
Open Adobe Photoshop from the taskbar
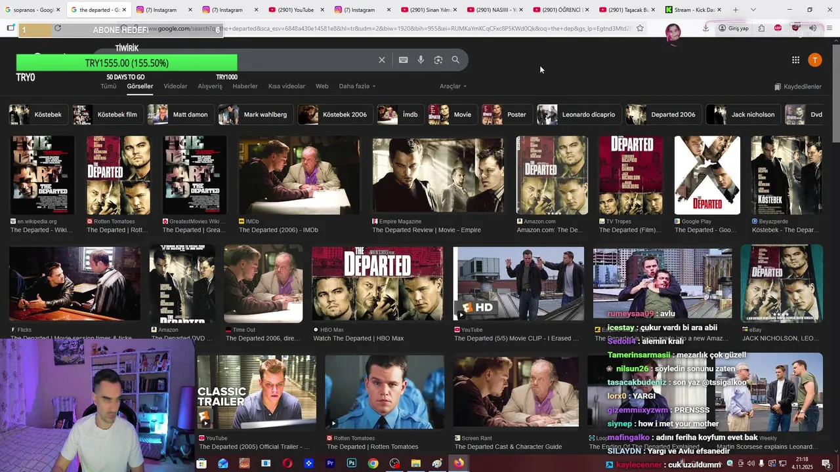352,463
